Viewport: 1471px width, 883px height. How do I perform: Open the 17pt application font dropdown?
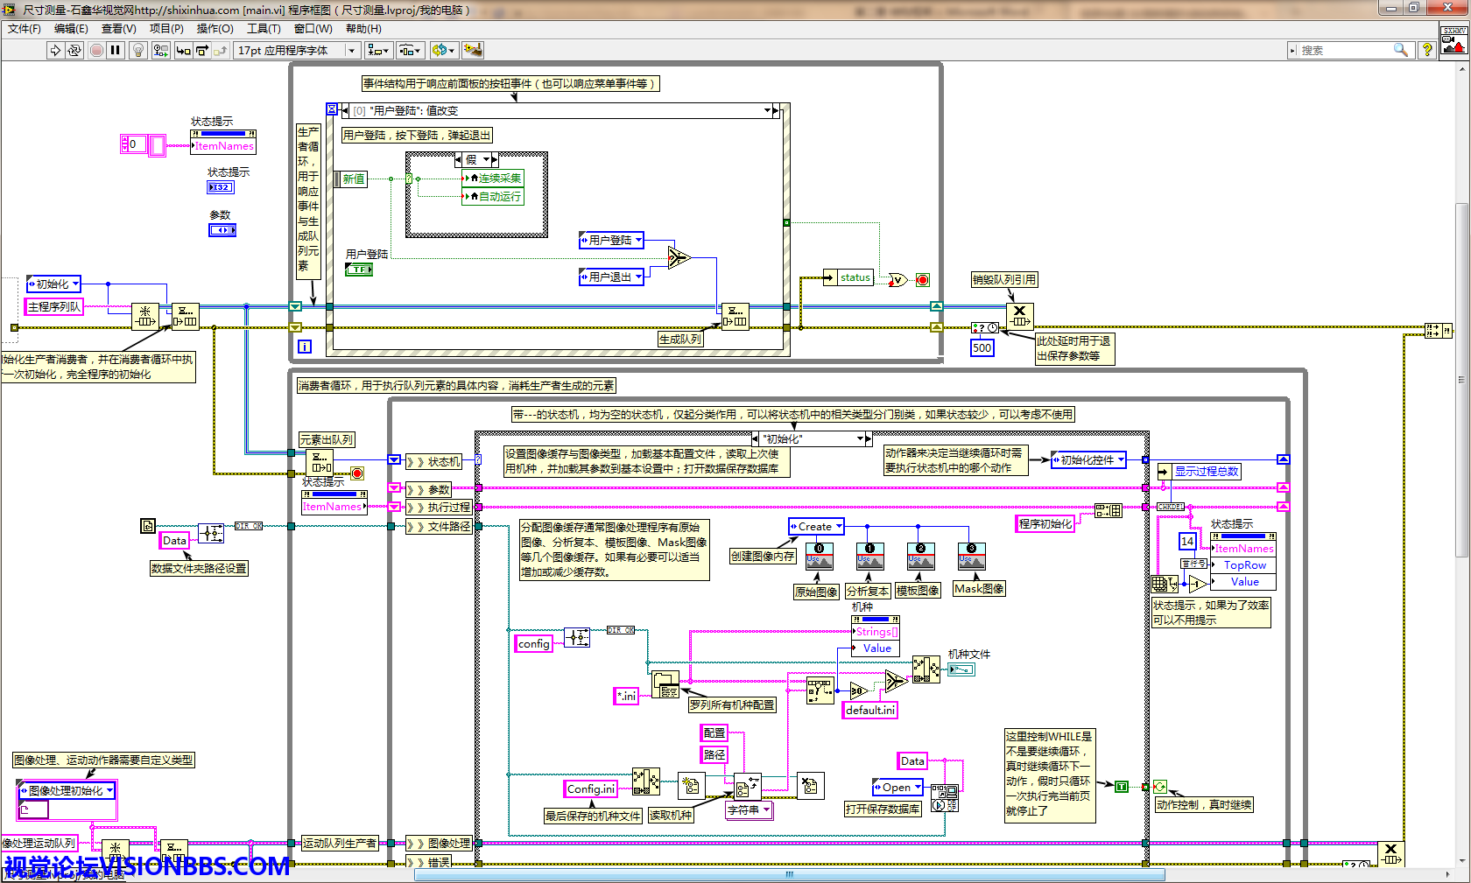pyautogui.click(x=297, y=51)
